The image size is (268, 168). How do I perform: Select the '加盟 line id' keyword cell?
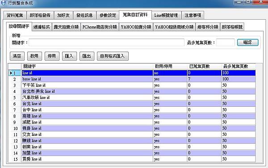point(87,153)
